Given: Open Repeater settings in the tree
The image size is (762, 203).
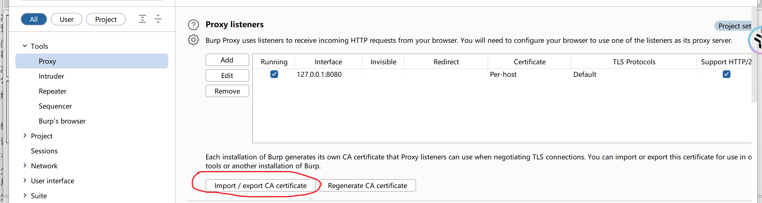Looking at the screenshot, I should tap(52, 91).
